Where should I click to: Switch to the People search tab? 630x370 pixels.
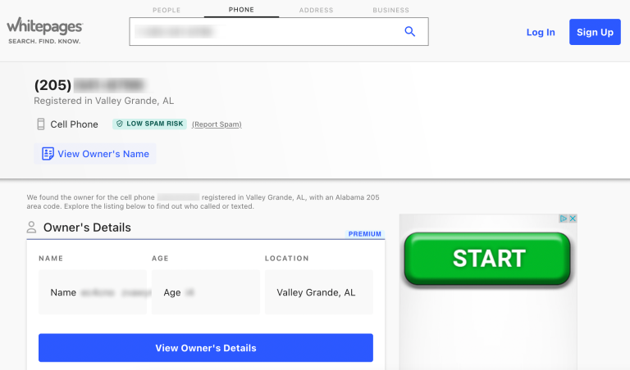click(x=167, y=10)
